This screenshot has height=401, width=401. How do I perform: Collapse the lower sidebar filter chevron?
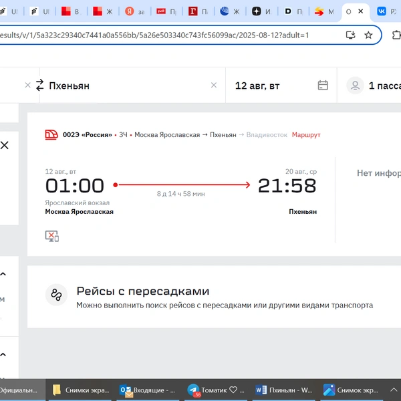[x=3, y=354]
